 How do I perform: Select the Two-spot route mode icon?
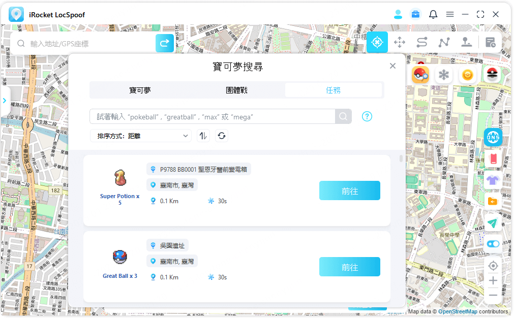pos(421,42)
